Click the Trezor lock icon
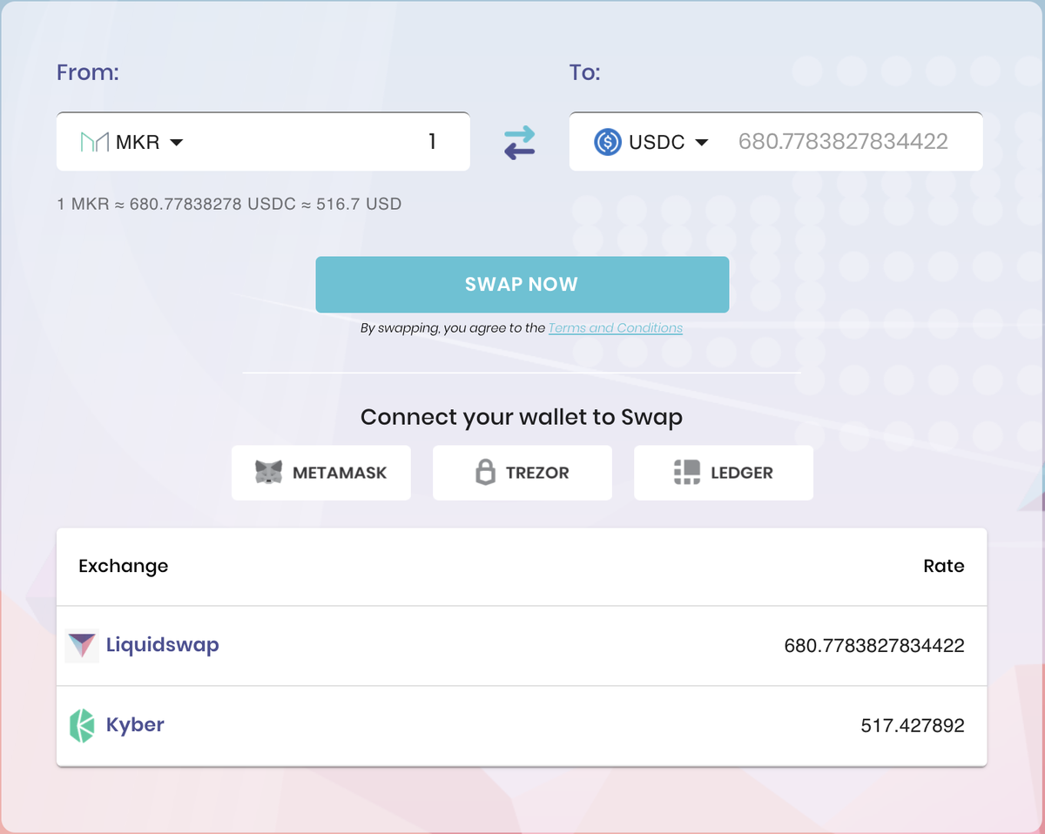 pyautogui.click(x=485, y=473)
